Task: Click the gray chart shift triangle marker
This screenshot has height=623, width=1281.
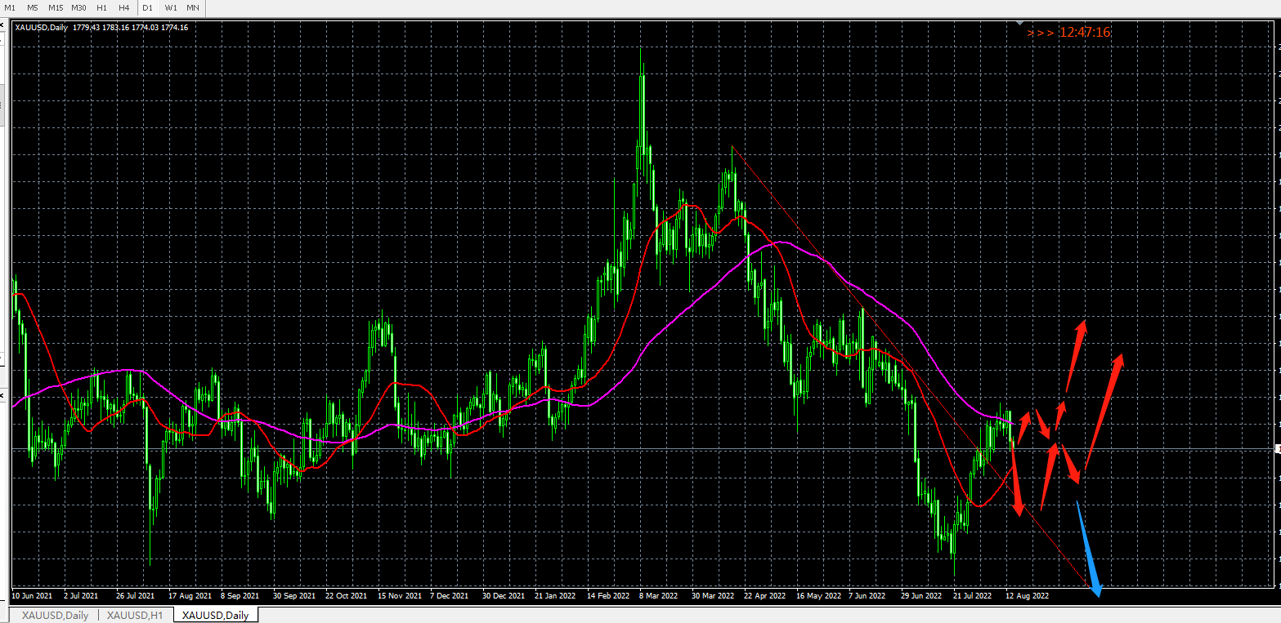Action: (x=1019, y=23)
